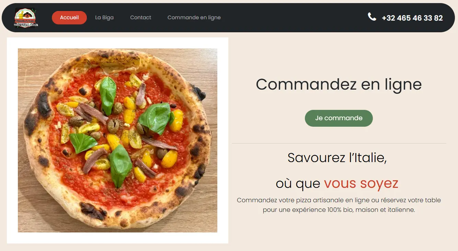Click the paragraph line starting 'Commandez votre pizza'
The width and height of the screenshot is (458, 251).
pyautogui.click(x=339, y=200)
